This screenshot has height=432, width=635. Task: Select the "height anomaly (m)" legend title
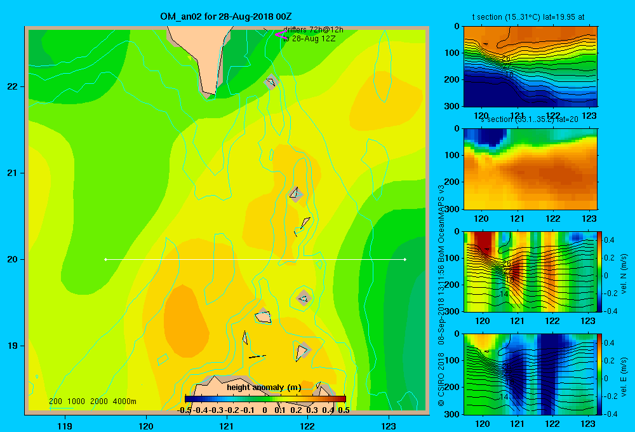[264, 388]
